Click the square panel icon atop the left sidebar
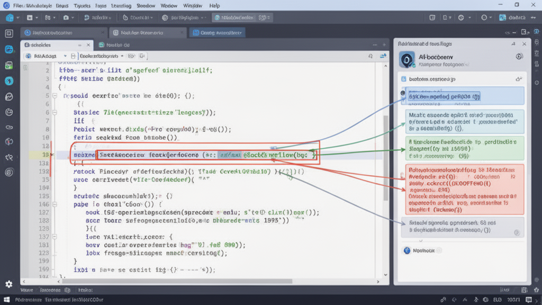Image resolution: width=542 pixels, height=305 pixels. 9,33
